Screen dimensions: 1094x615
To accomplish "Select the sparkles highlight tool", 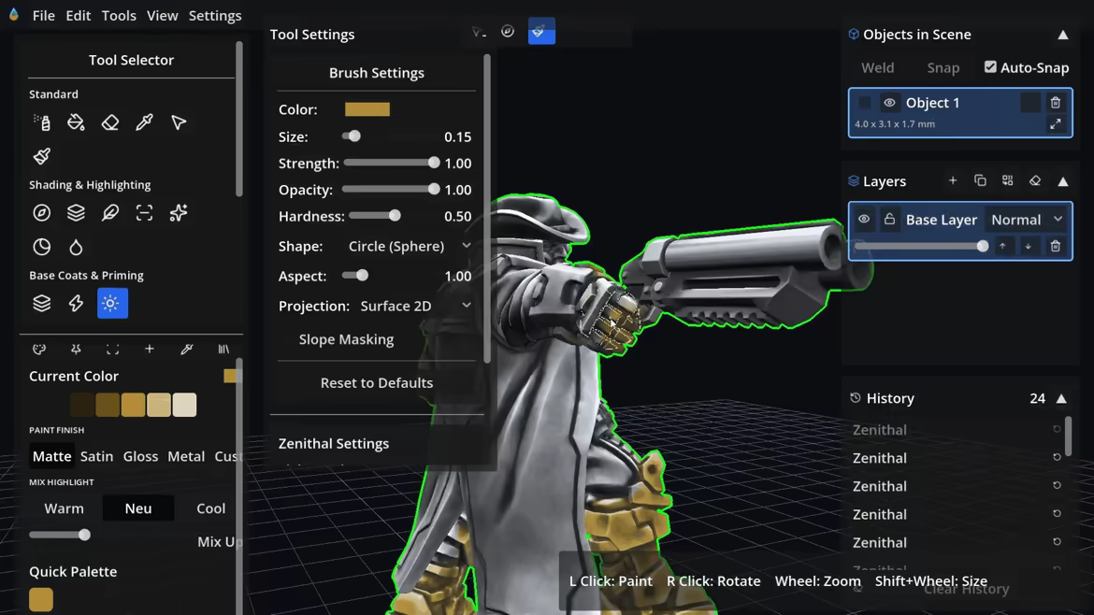I will 179,213.
